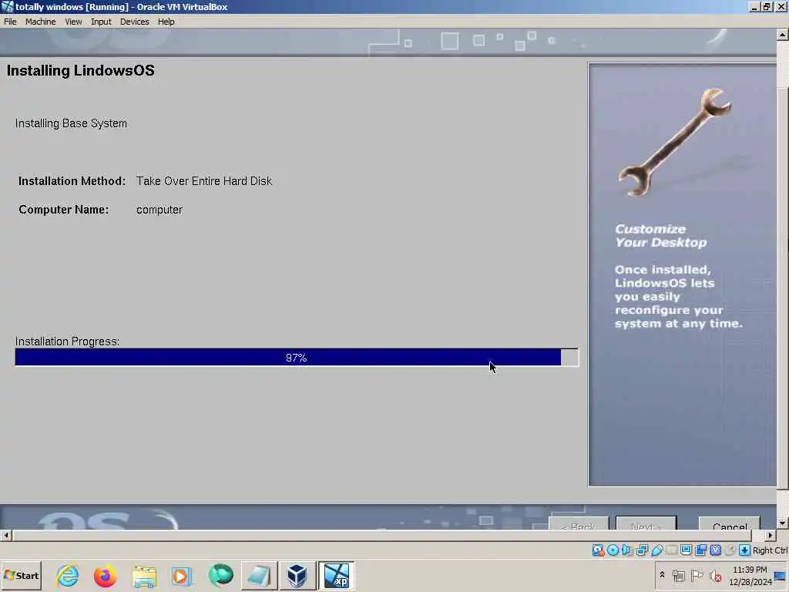This screenshot has height=592, width=789.
Task: Open the Input menu
Action: (101, 22)
